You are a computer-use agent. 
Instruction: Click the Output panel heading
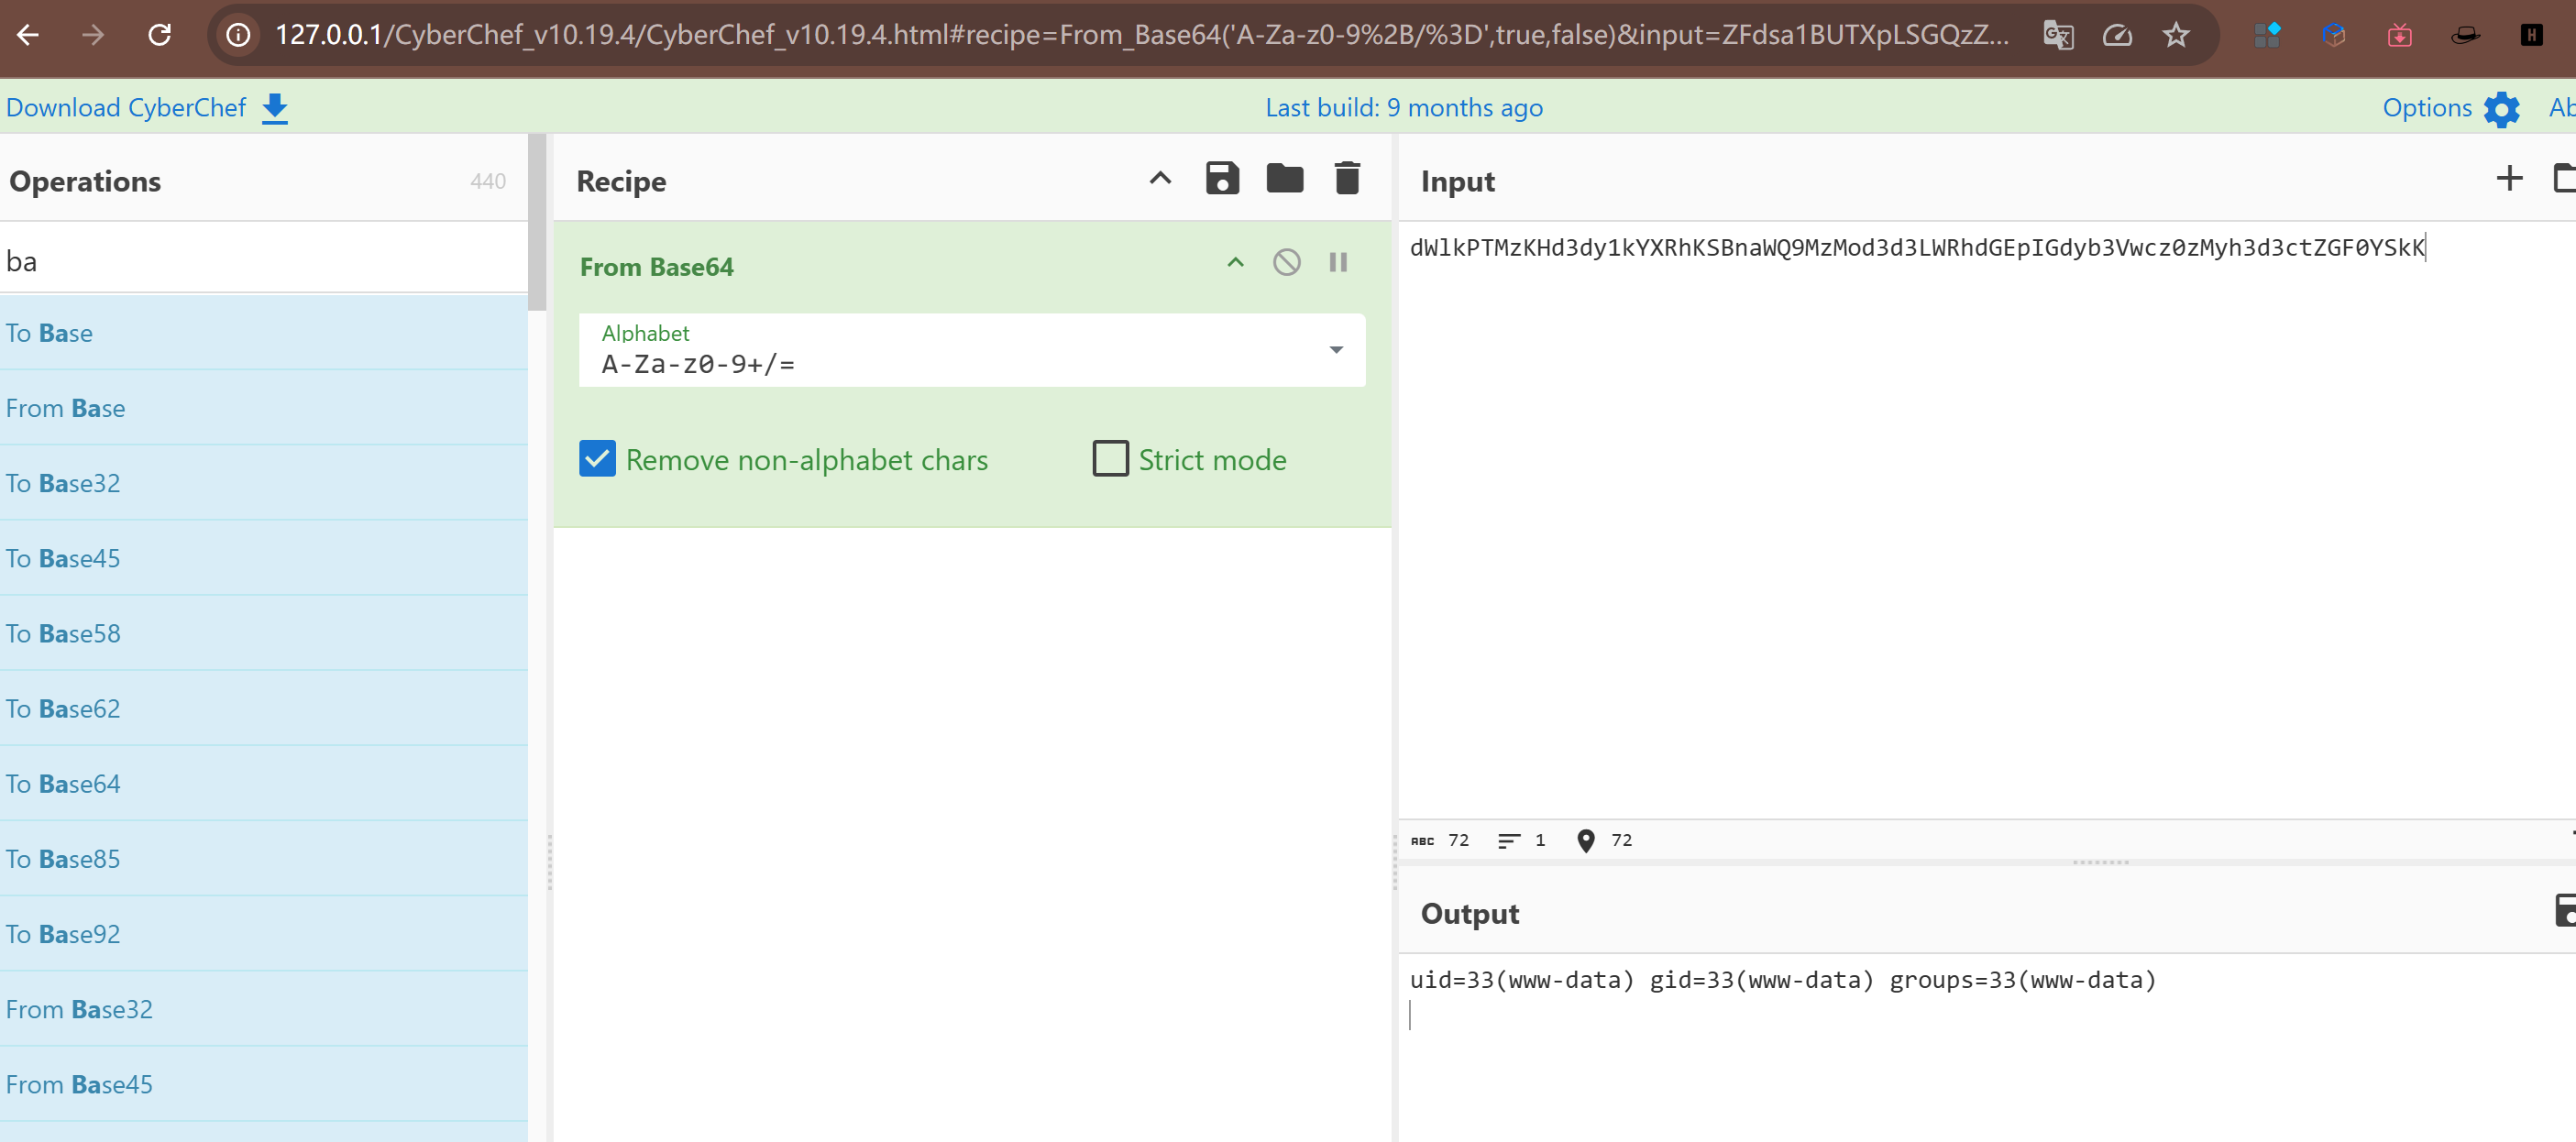[1469, 913]
